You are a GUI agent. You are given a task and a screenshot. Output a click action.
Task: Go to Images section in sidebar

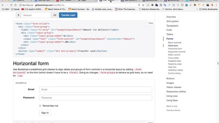point(170,83)
